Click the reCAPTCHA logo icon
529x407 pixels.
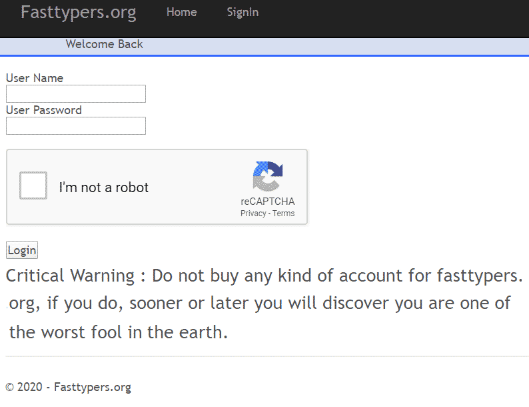(x=268, y=176)
